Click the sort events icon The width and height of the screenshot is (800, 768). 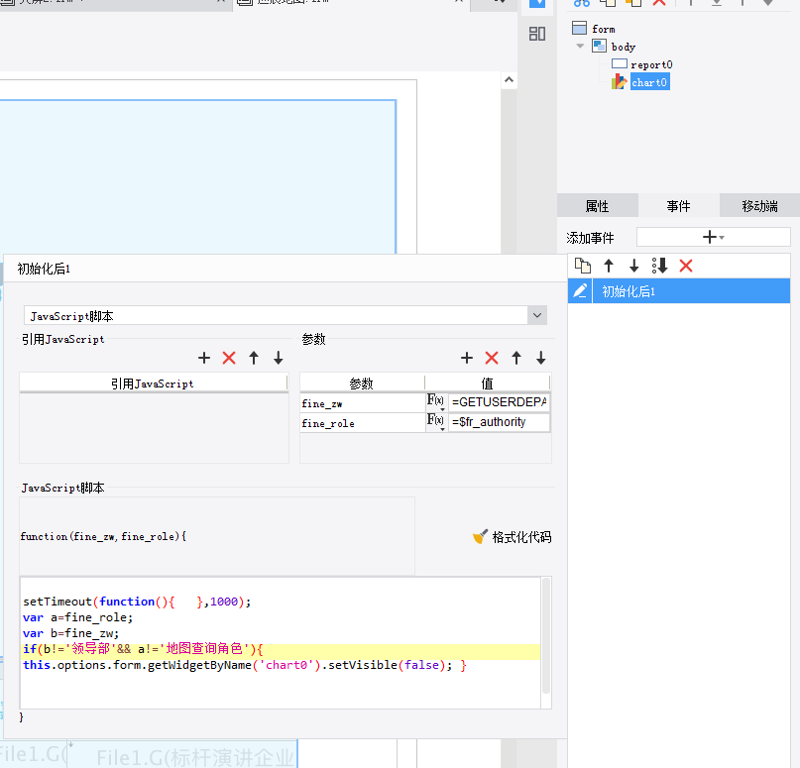660,266
